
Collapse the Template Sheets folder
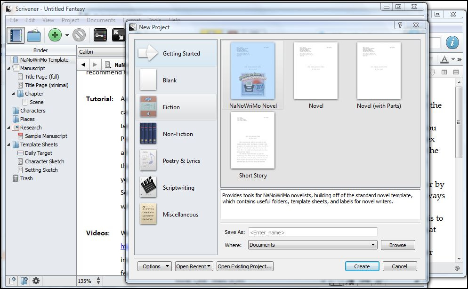(x=8, y=144)
